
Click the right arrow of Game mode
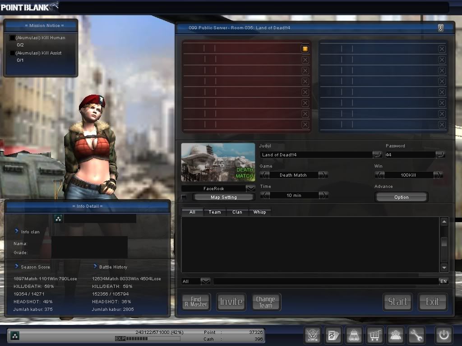(323, 175)
